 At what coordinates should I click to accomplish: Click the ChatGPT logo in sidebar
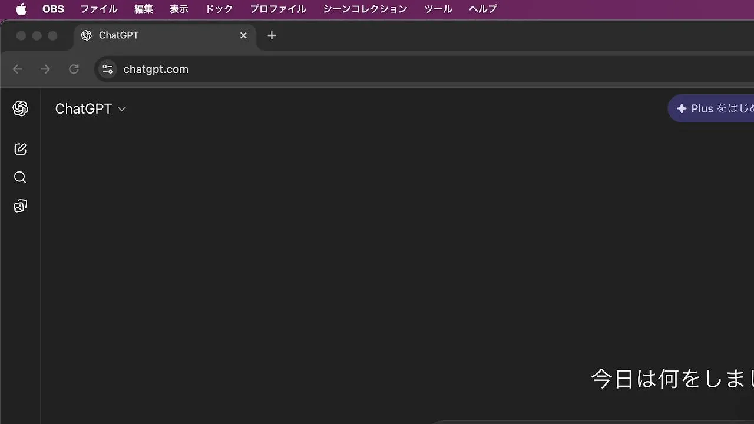[21, 108]
